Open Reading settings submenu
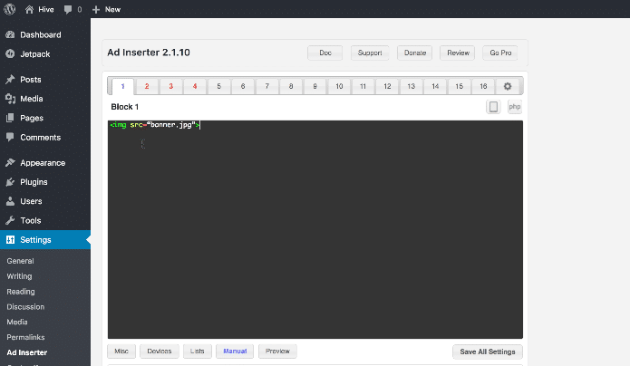Image resolution: width=630 pixels, height=366 pixels. (21, 292)
